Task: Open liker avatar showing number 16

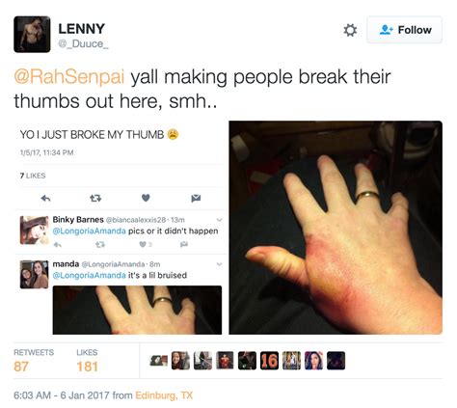Action: [x=269, y=361]
